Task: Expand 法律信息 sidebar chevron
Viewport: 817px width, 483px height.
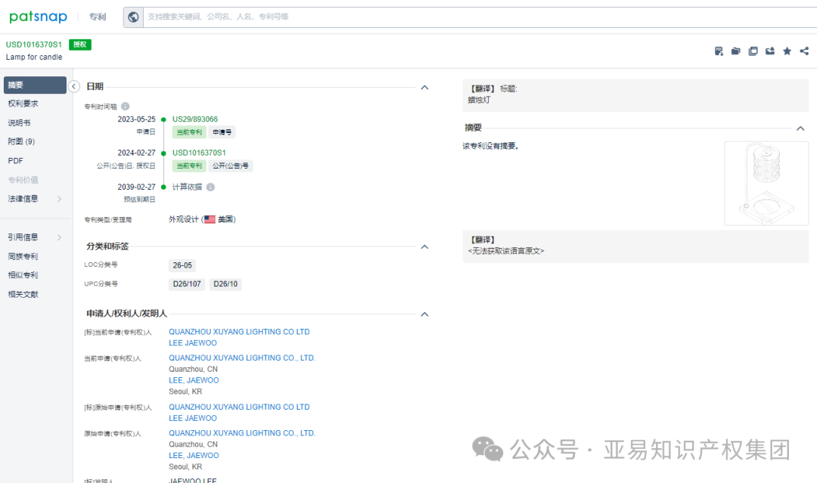Action: [60, 199]
